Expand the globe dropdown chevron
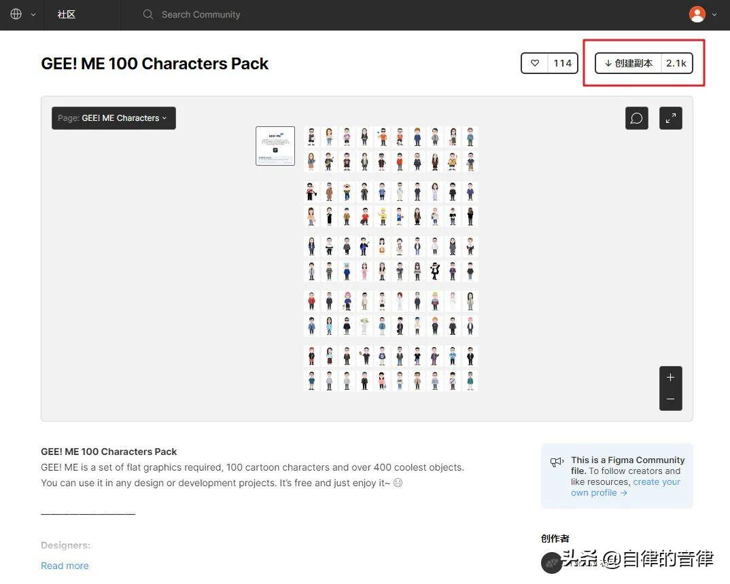This screenshot has width=730, height=584. click(x=33, y=14)
